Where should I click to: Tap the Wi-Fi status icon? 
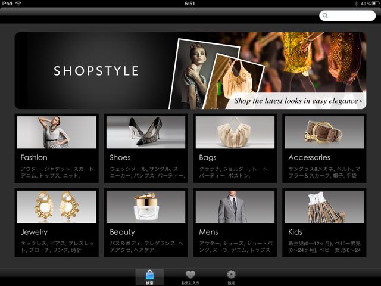(x=18, y=4)
